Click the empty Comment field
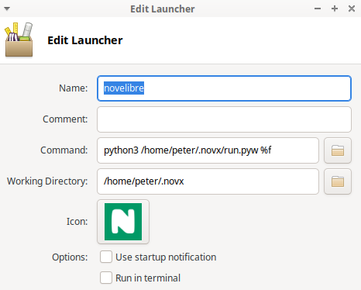The height and width of the screenshot is (290, 361). pyautogui.click(x=224, y=119)
